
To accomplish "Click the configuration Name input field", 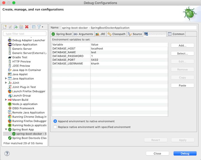I will tap(129, 28).
